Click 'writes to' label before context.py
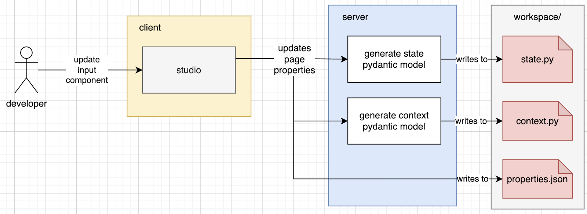Image resolution: width=587 pixels, height=214 pixels. point(471,121)
